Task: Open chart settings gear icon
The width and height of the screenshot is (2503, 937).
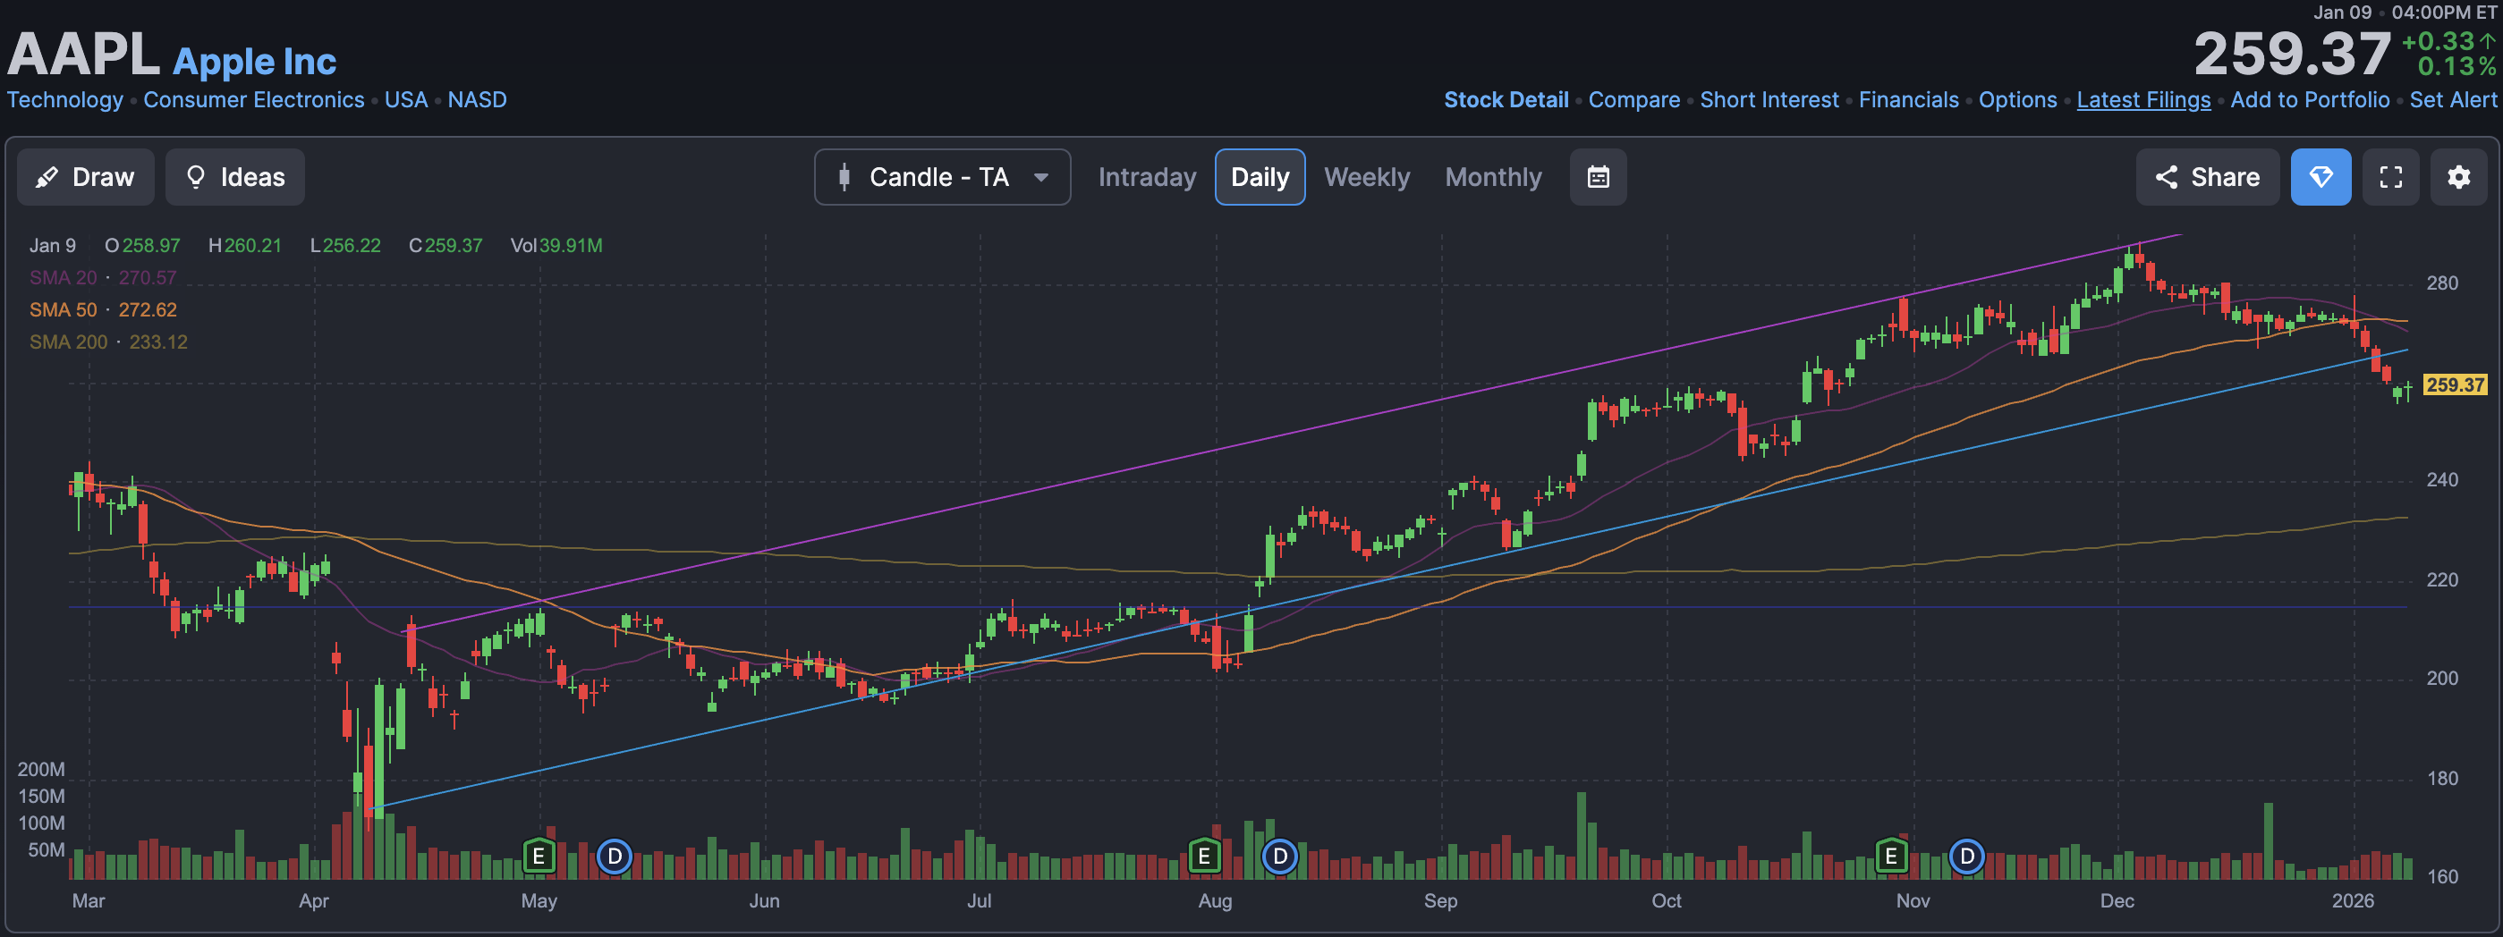Action: pos(2458,177)
